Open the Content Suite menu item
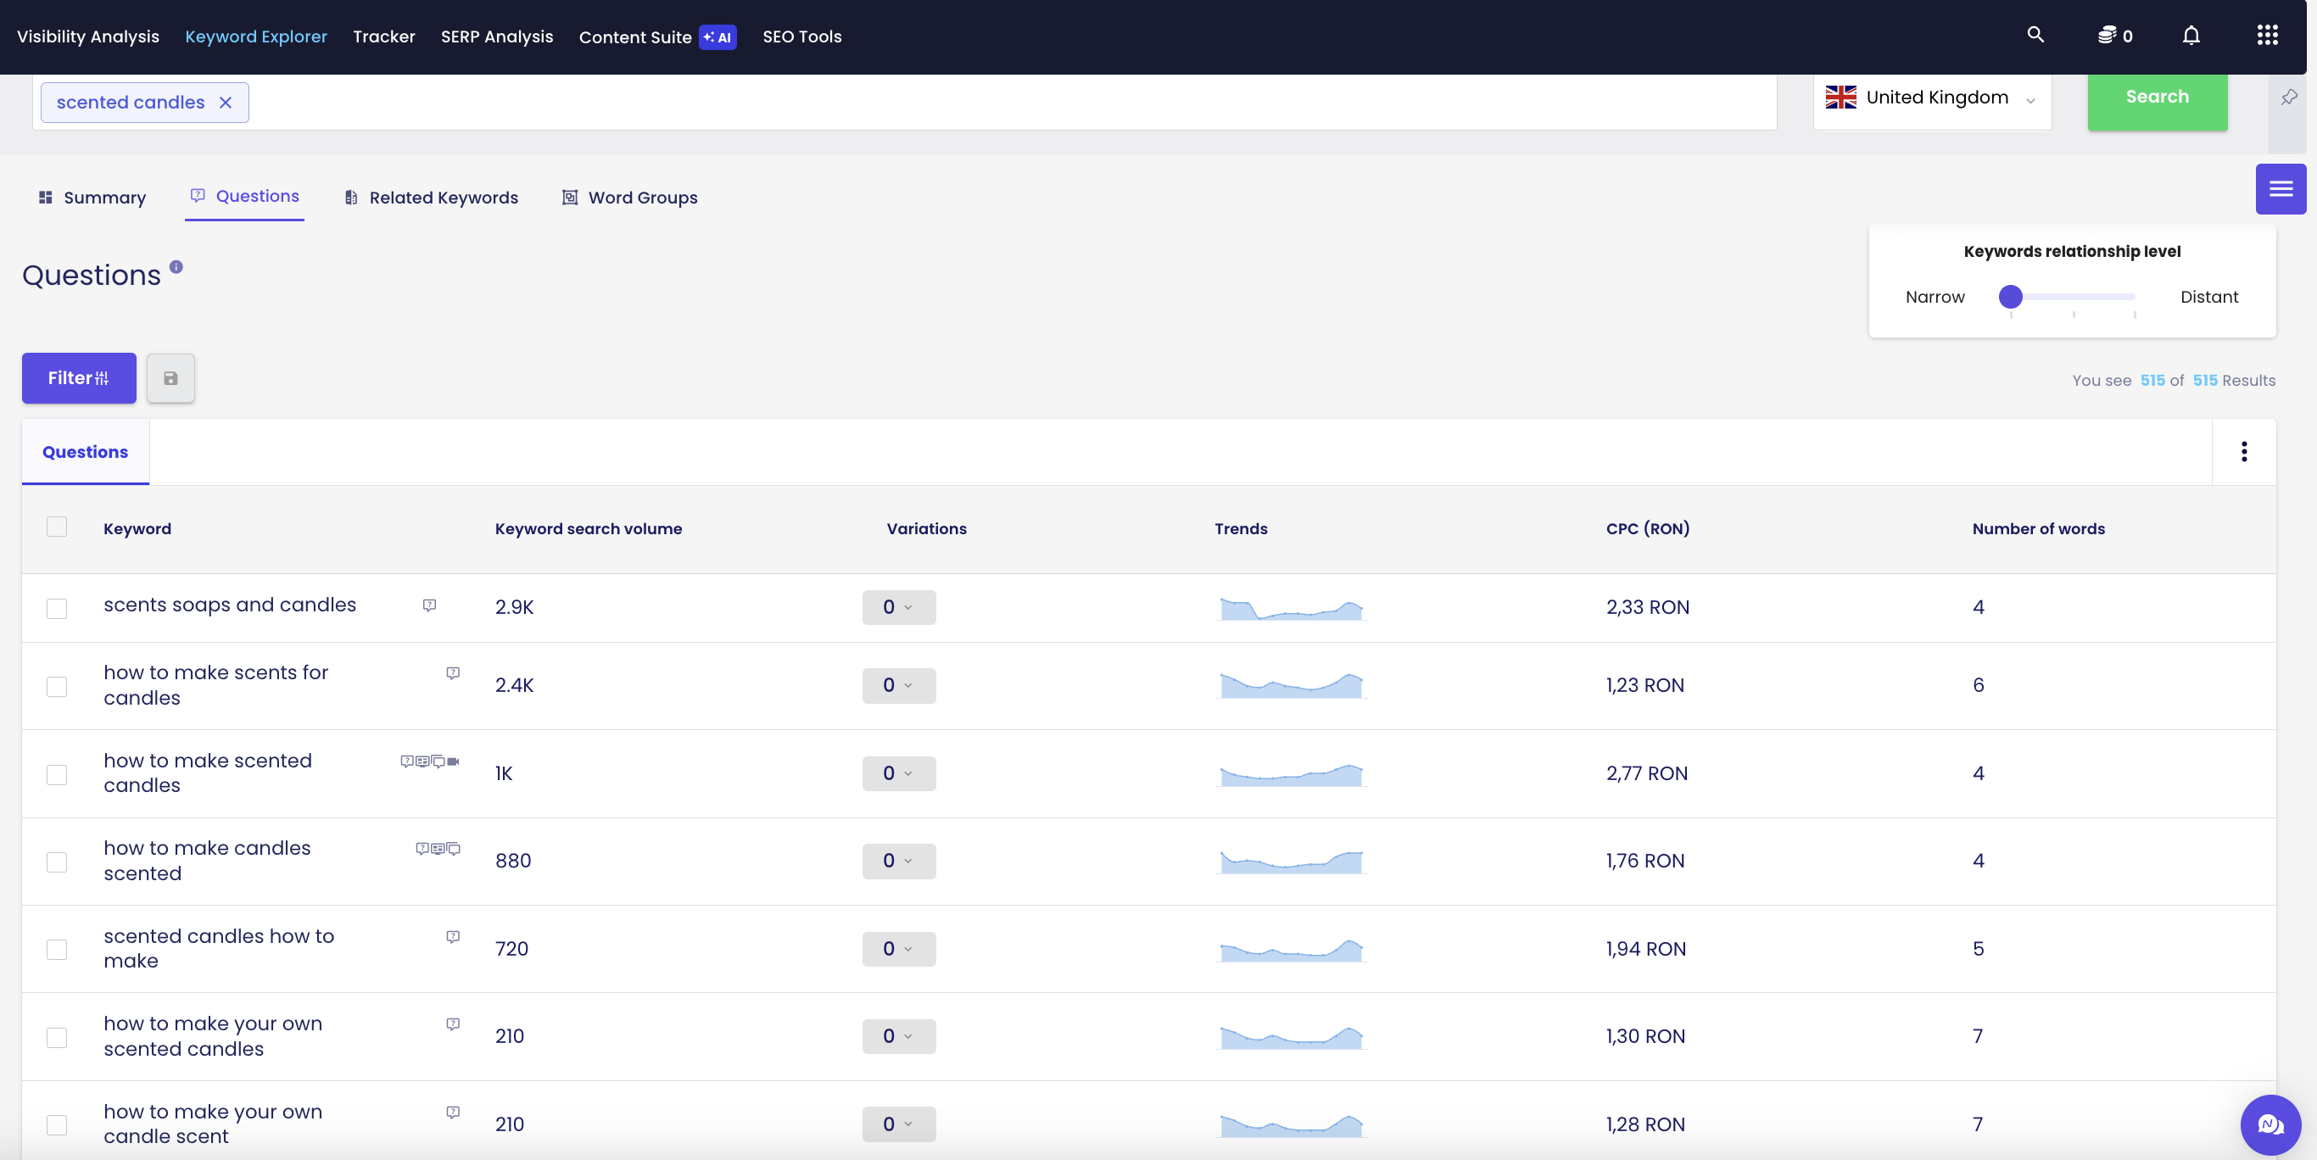The height and width of the screenshot is (1160, 2317). pos(635,36)
